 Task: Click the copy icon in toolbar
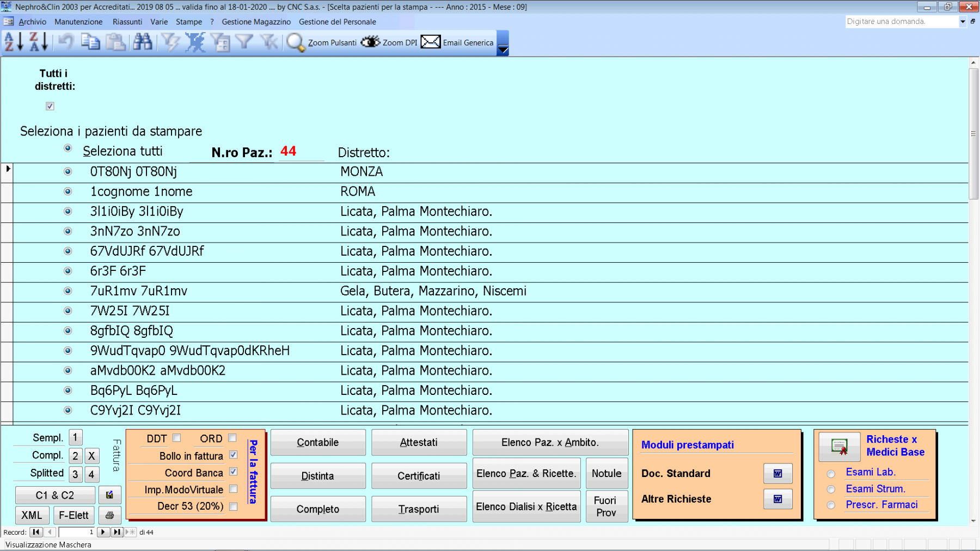click(90, 42)
